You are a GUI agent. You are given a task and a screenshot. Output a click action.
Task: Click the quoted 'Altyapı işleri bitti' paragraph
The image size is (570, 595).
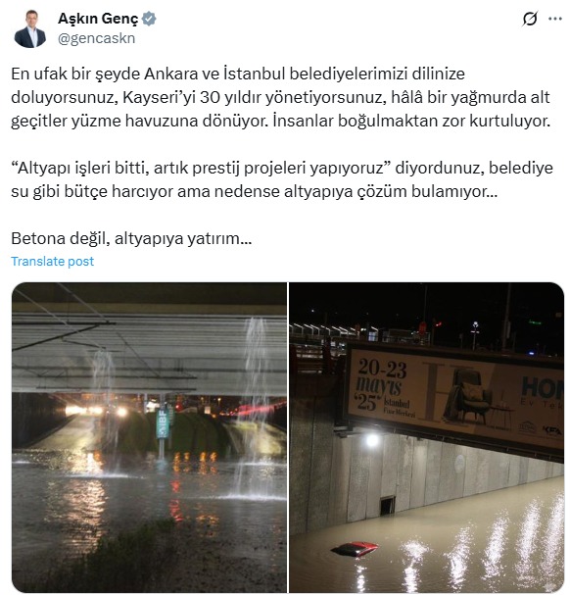[x=282, y=179]
